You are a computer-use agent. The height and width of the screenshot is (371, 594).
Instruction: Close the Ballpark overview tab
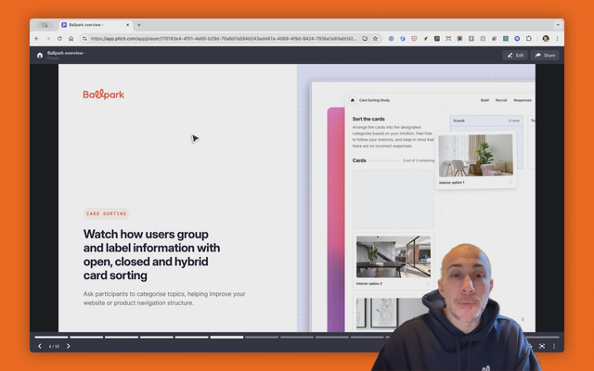pos(128,25)
